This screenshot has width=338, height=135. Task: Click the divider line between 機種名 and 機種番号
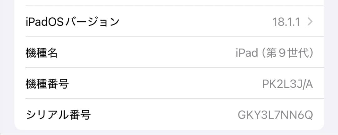pyautogui.click(x=169, y=68)
